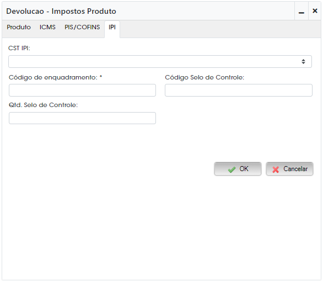323x282 pixels.
Task: Click into the Código Selo de Controle field
Action: pyautogui.click(x=239, y=90)
